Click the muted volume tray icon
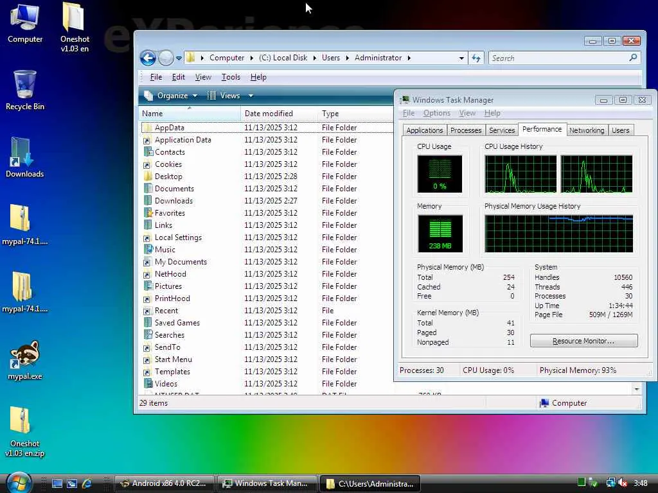658x493 pixels. (x=622, y=483)
